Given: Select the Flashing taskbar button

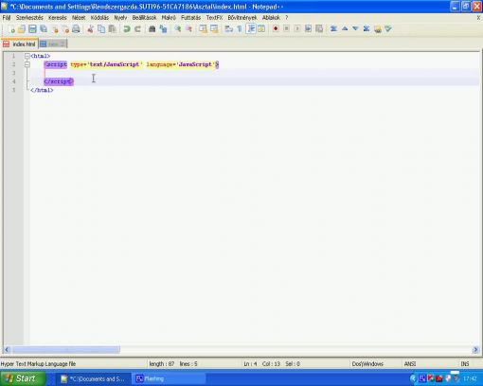Looking at the screenshot, I should coord(169,378).
